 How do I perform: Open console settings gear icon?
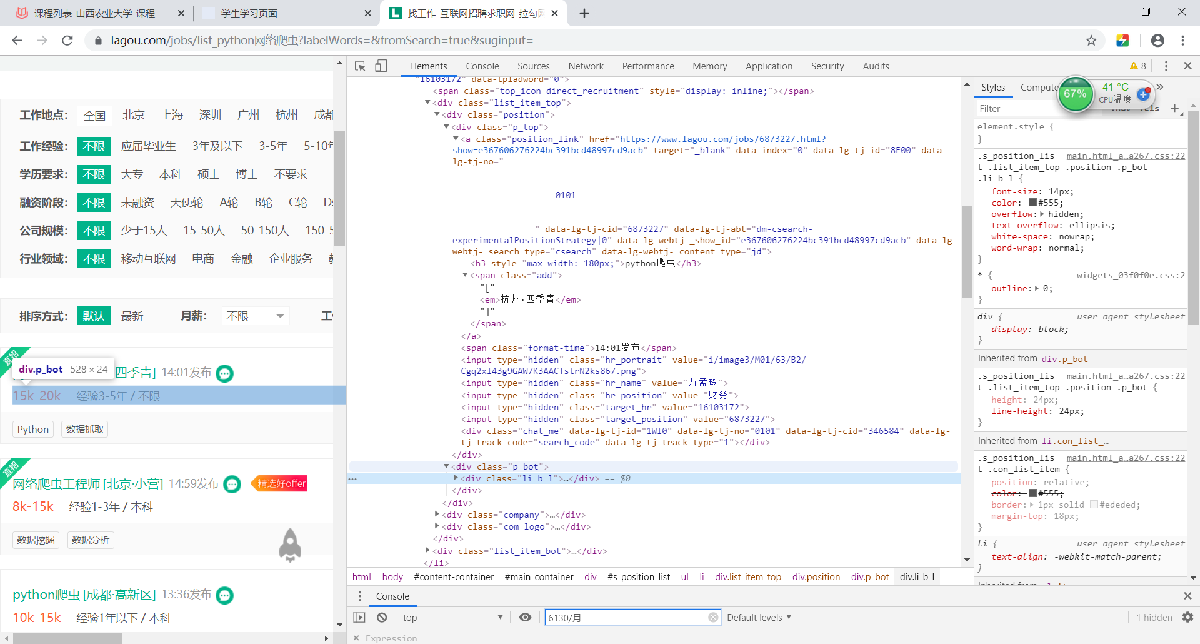coord(1187,618)
